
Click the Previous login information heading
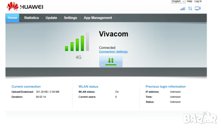point(166,87)
